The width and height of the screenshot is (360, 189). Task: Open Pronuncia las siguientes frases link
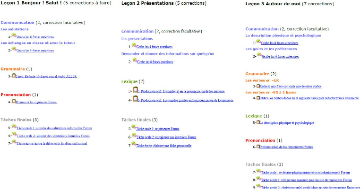coord(36,102)
